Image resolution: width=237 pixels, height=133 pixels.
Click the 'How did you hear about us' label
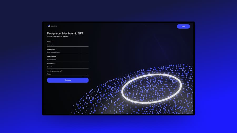54,71
